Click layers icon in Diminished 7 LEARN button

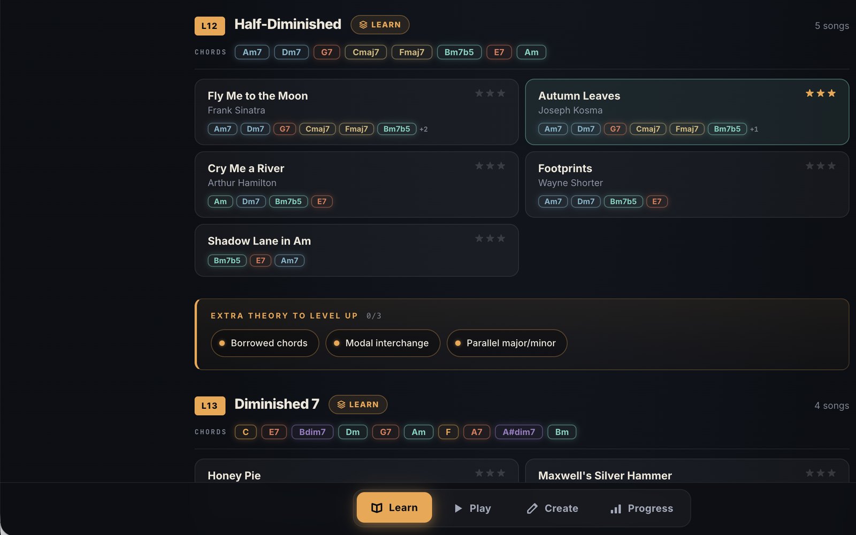(x=341, y=404)
